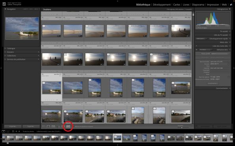Open People view in toolbar
This screenshot has width=235, height=146.
(63, 126)
